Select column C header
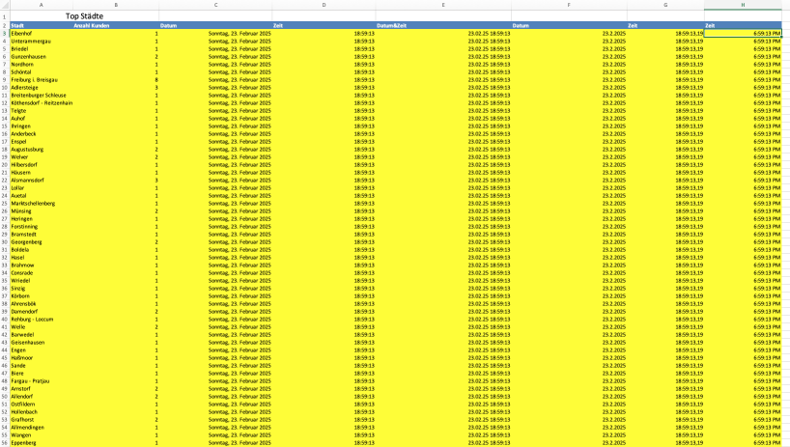The image size is (790, 447). [x=215, y=6]
